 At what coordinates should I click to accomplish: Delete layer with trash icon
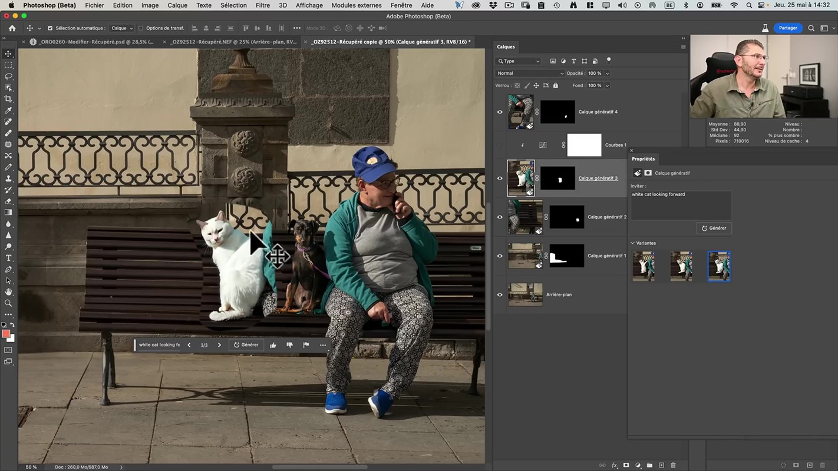(x=673, y=465)
